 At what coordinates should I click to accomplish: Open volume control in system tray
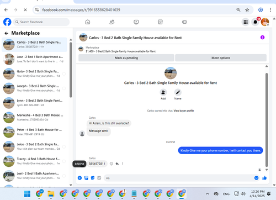click(x=243, y=194)
